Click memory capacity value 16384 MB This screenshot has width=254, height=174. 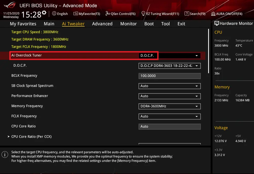(x=243, y=100)
